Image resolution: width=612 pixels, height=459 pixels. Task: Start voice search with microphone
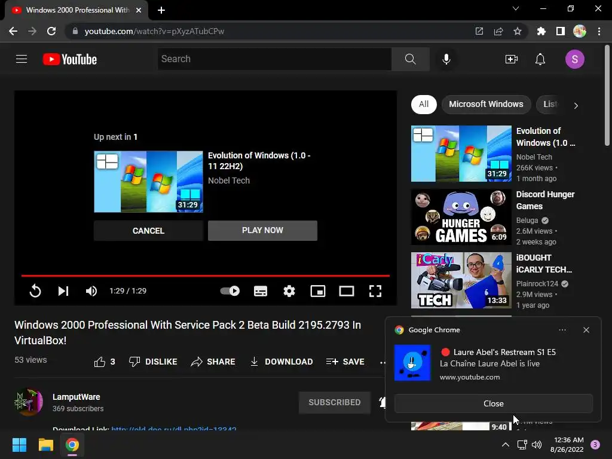click(x=446, y=59)
